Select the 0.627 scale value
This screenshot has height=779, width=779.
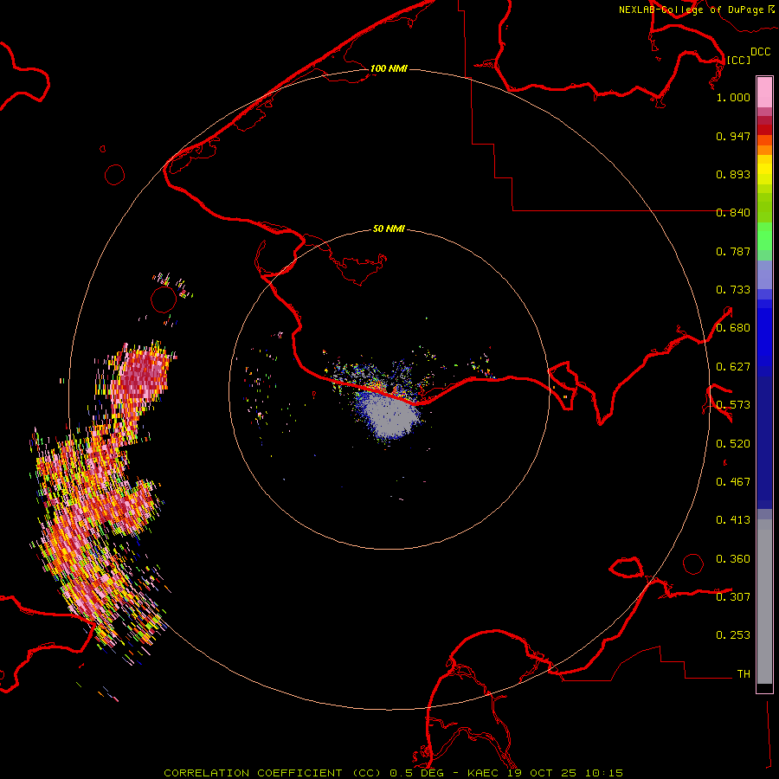pos(733,367)
